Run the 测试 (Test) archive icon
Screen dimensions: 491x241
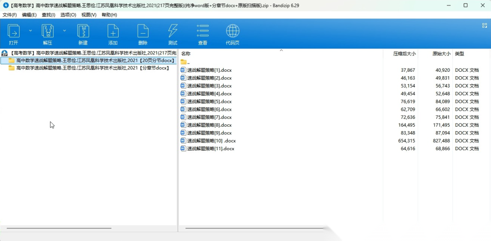pos(173,31)
